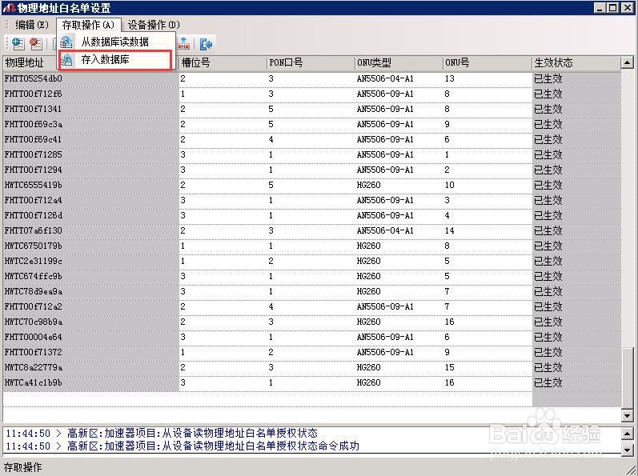The height and width of the screenshot is (476, 638).
Task: Click table scrollbar down arrow
Action: (x=627, y=415)
